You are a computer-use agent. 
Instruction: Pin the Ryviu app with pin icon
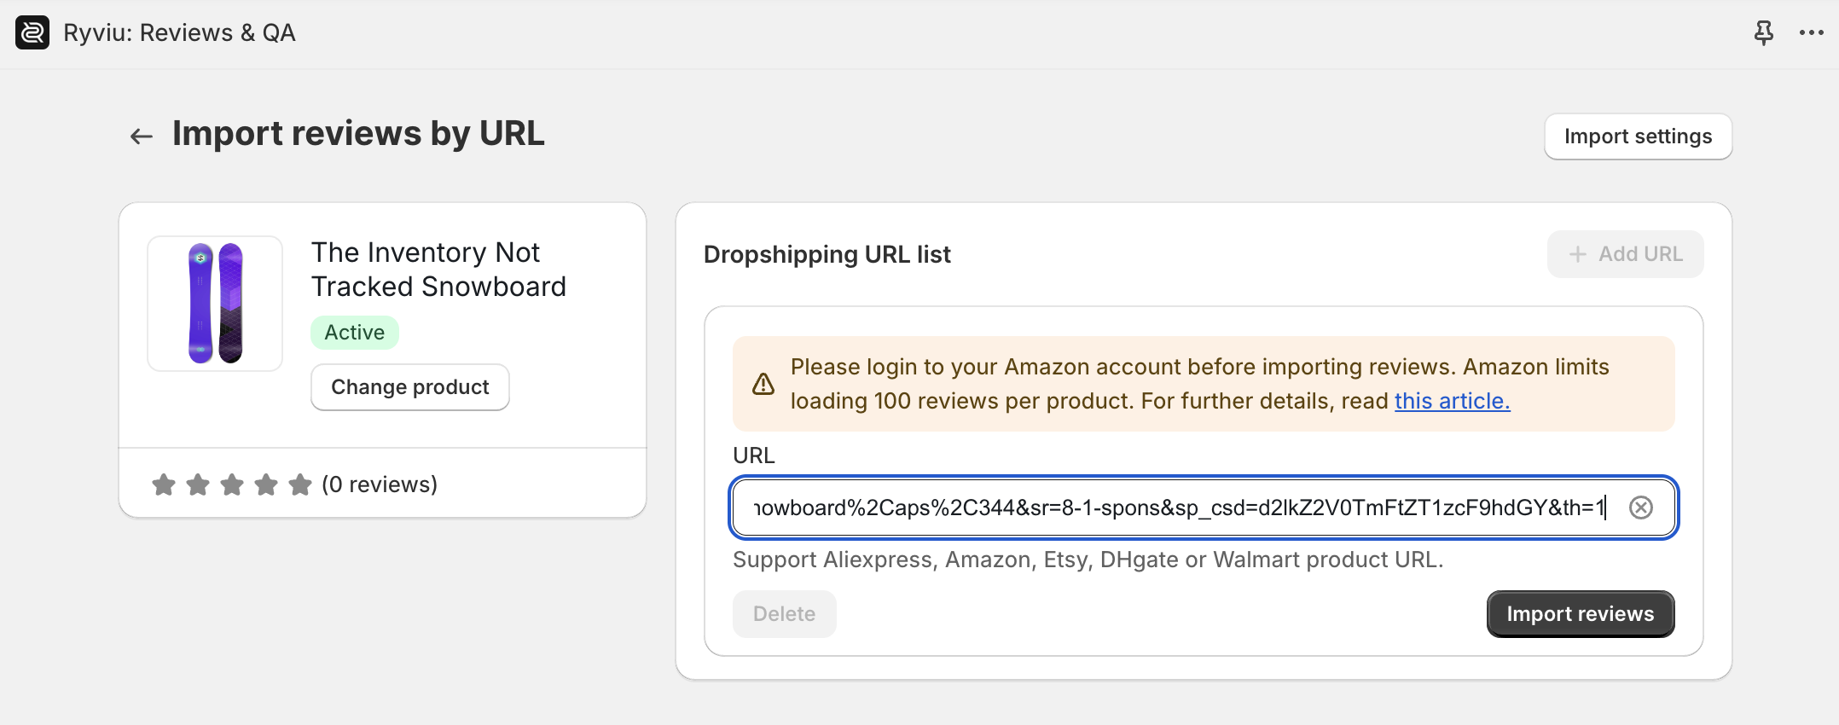(x=1764, y=32)
